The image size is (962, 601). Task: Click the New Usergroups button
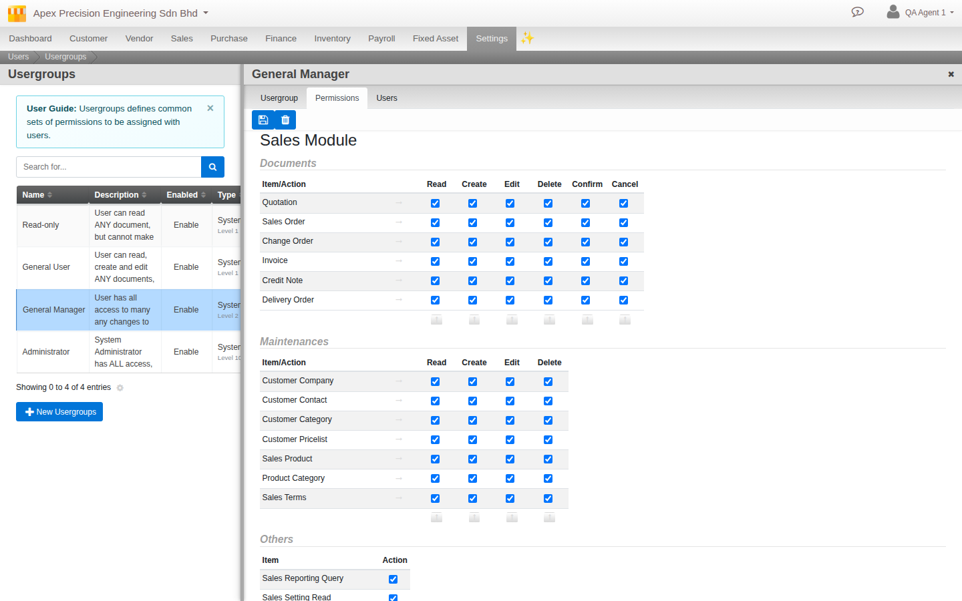pos(59,412)
